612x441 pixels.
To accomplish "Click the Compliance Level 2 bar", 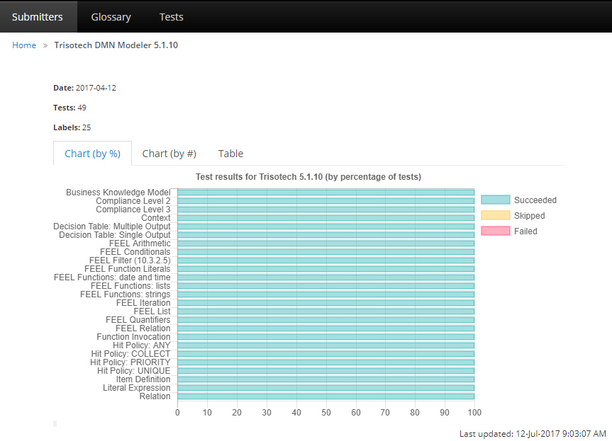I will pos(326,201).
